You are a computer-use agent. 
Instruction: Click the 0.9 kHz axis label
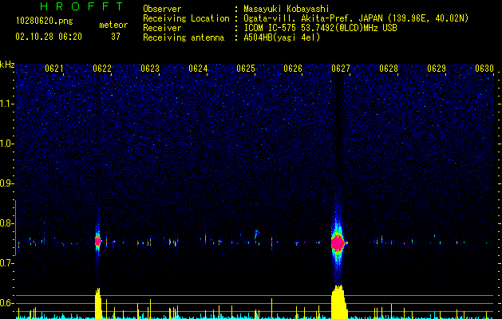(x=7, y=183)
